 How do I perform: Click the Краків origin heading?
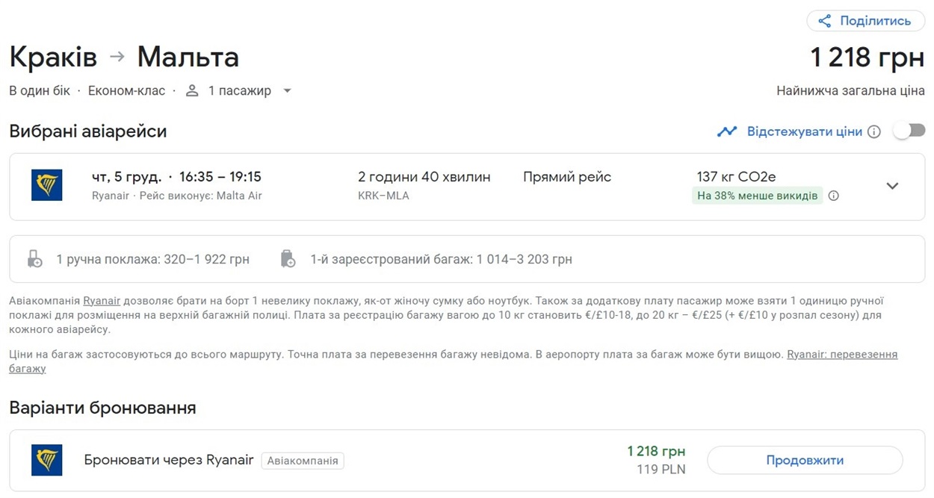pyautogui.click(x=53, y=57)
